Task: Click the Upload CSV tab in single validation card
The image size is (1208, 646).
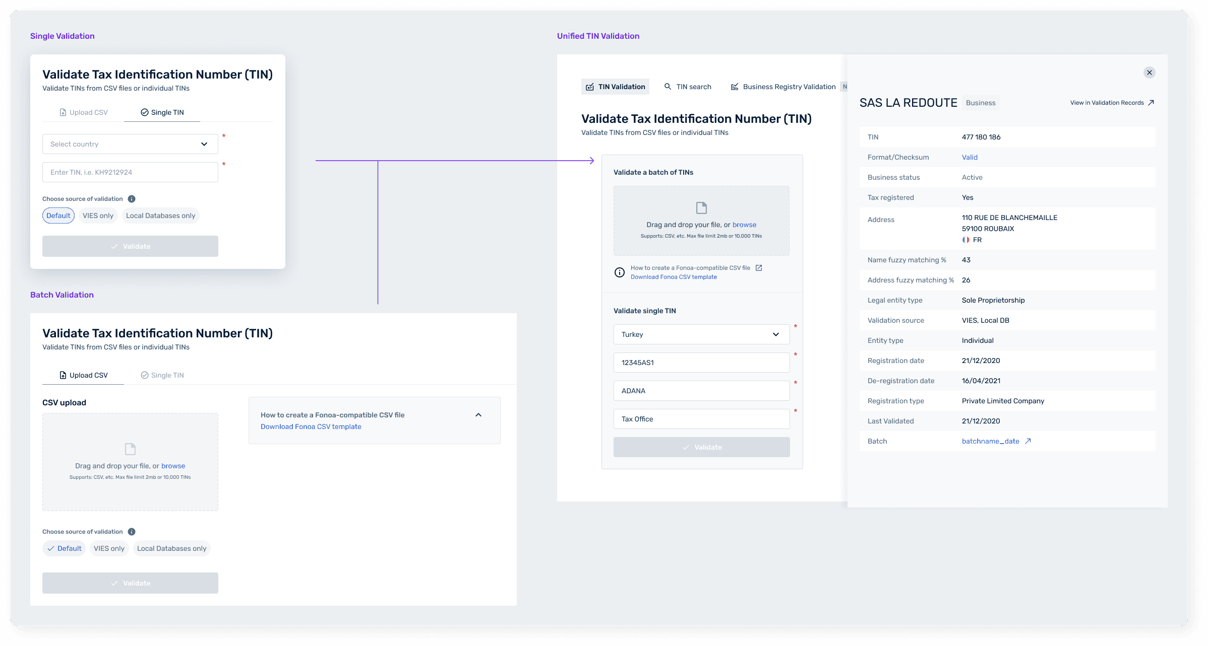Action: pos(84,112)
